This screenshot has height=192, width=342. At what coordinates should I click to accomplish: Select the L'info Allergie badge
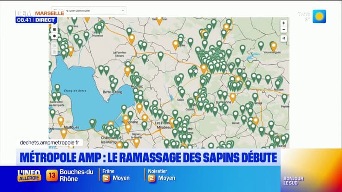[x=29, y=175]
